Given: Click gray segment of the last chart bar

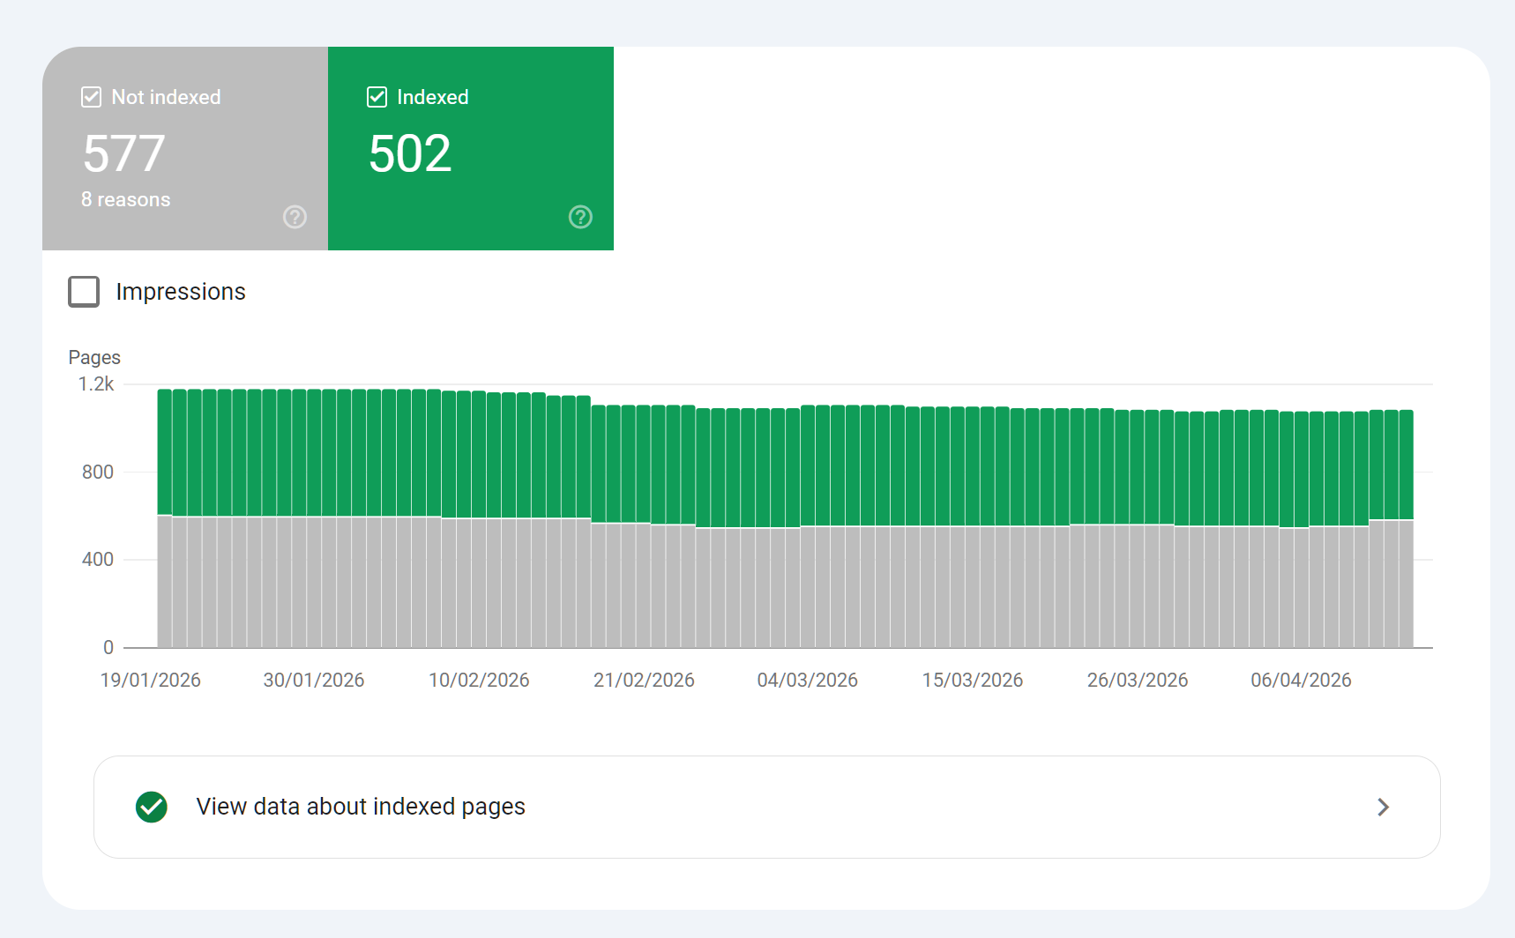Looking at the screenshot, I should coord(1406,584).
